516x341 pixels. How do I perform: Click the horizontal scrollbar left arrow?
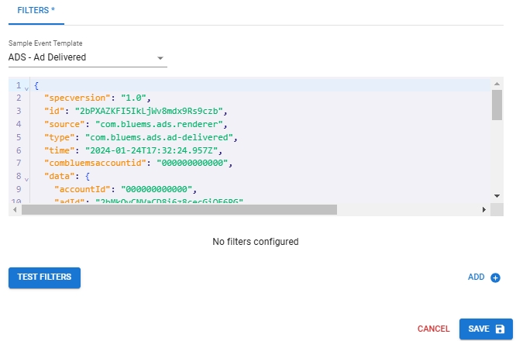point(15,209)
